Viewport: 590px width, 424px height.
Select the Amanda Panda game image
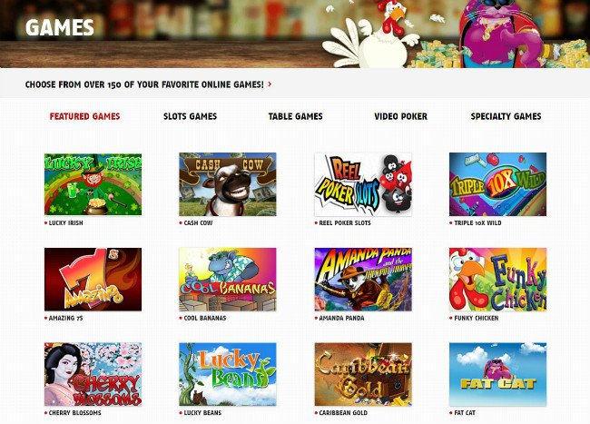click(363, 279)
